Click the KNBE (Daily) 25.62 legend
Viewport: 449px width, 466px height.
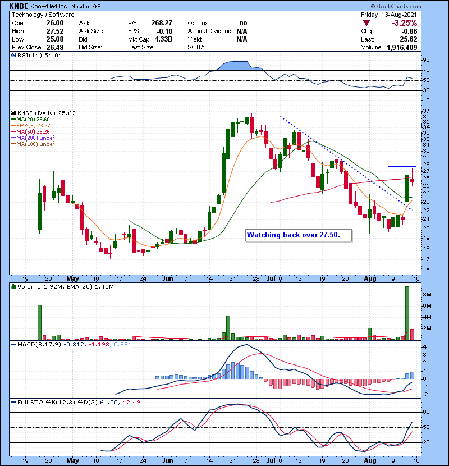coord(47,113)
